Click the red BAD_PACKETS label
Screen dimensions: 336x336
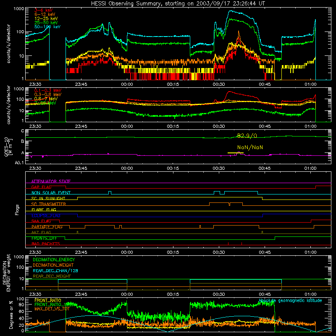(46, 244)
